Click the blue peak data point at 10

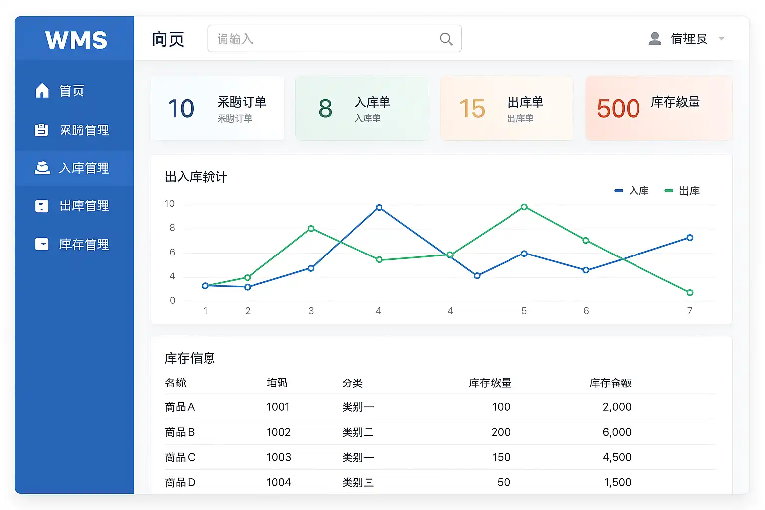click(x=379, y=208)
